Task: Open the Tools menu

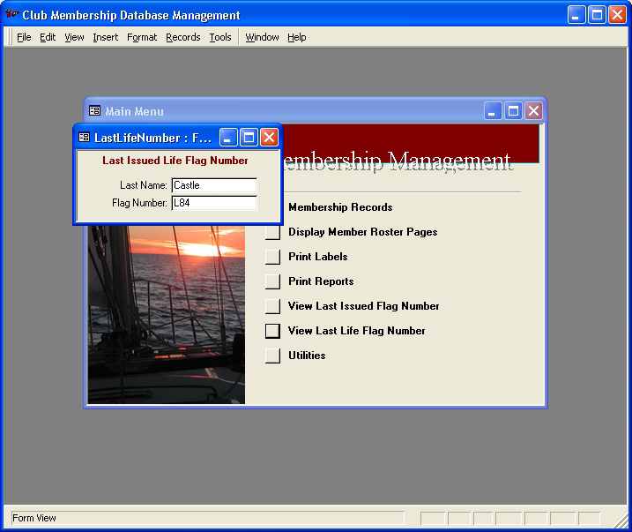Action: (x=220, y=37)
